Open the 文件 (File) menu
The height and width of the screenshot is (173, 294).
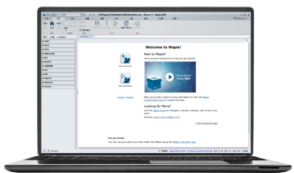(47, 19)
